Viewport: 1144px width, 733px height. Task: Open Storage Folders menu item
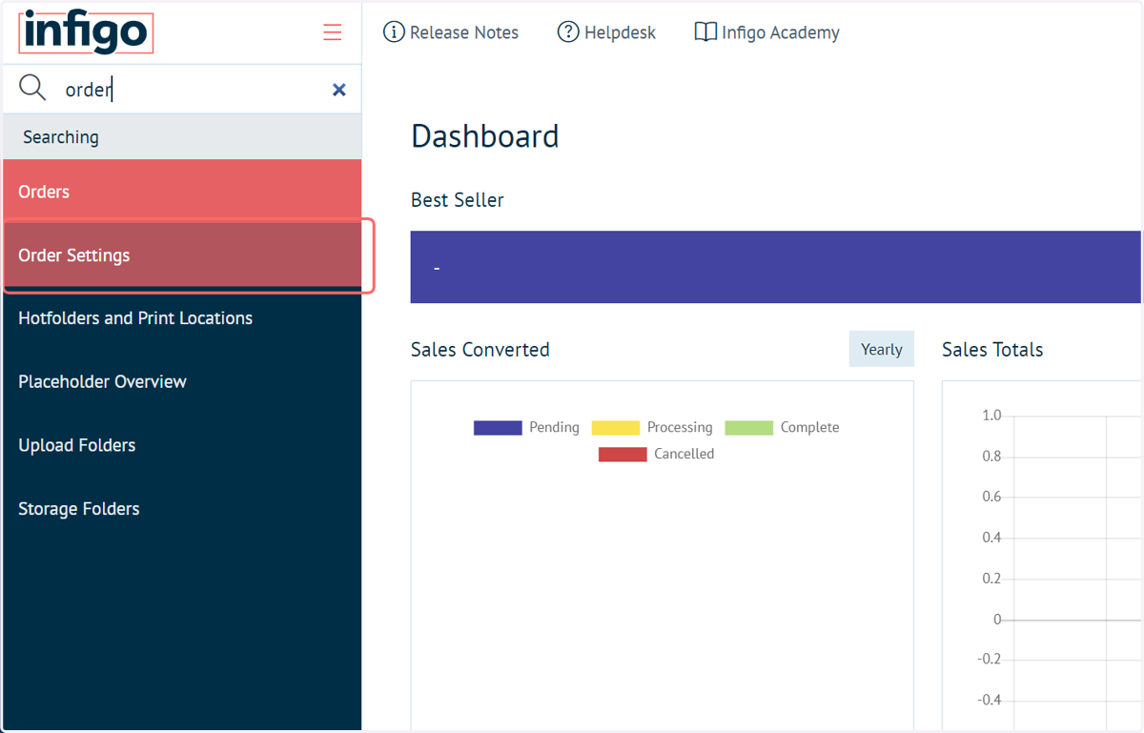point(182,509)
